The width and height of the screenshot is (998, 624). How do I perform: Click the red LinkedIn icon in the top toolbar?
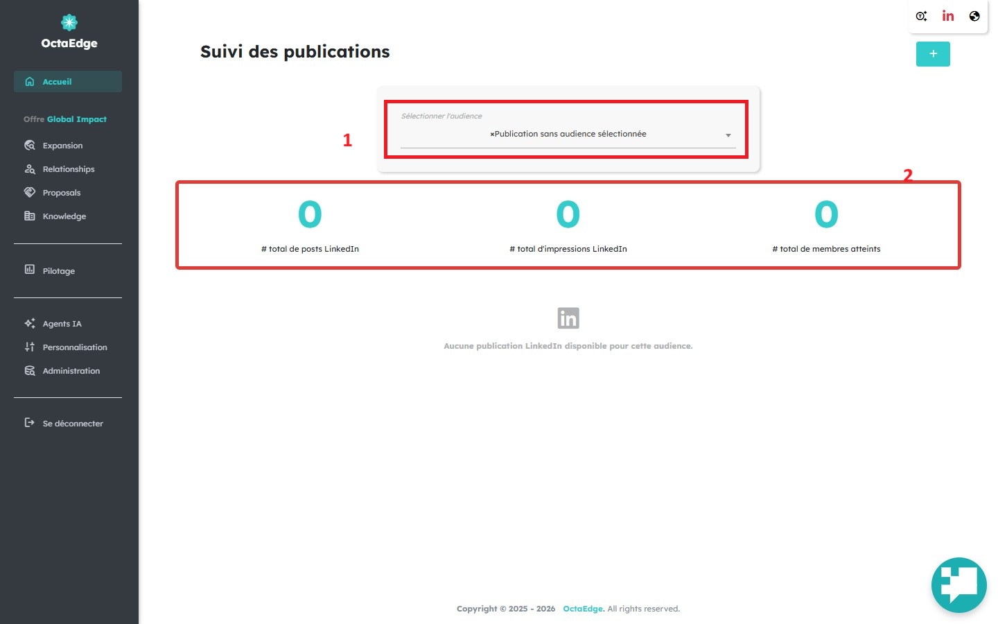948,16
